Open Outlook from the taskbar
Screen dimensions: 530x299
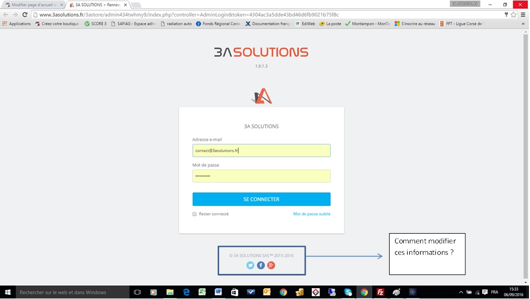[x=267, y=292]
